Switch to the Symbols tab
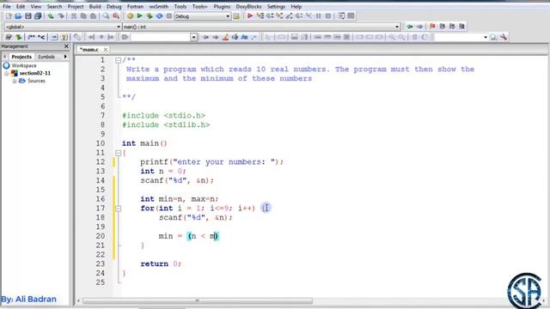Viewport: 550px width, 309px height. 46,57
